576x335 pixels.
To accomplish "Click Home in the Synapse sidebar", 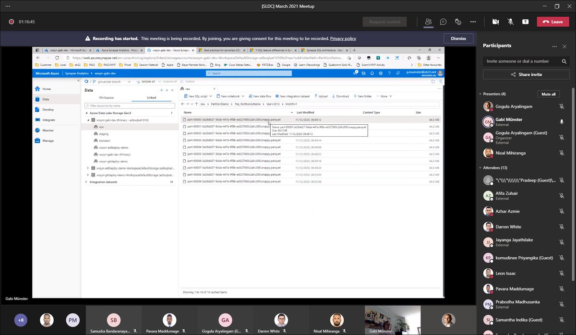I will [46, 89].
